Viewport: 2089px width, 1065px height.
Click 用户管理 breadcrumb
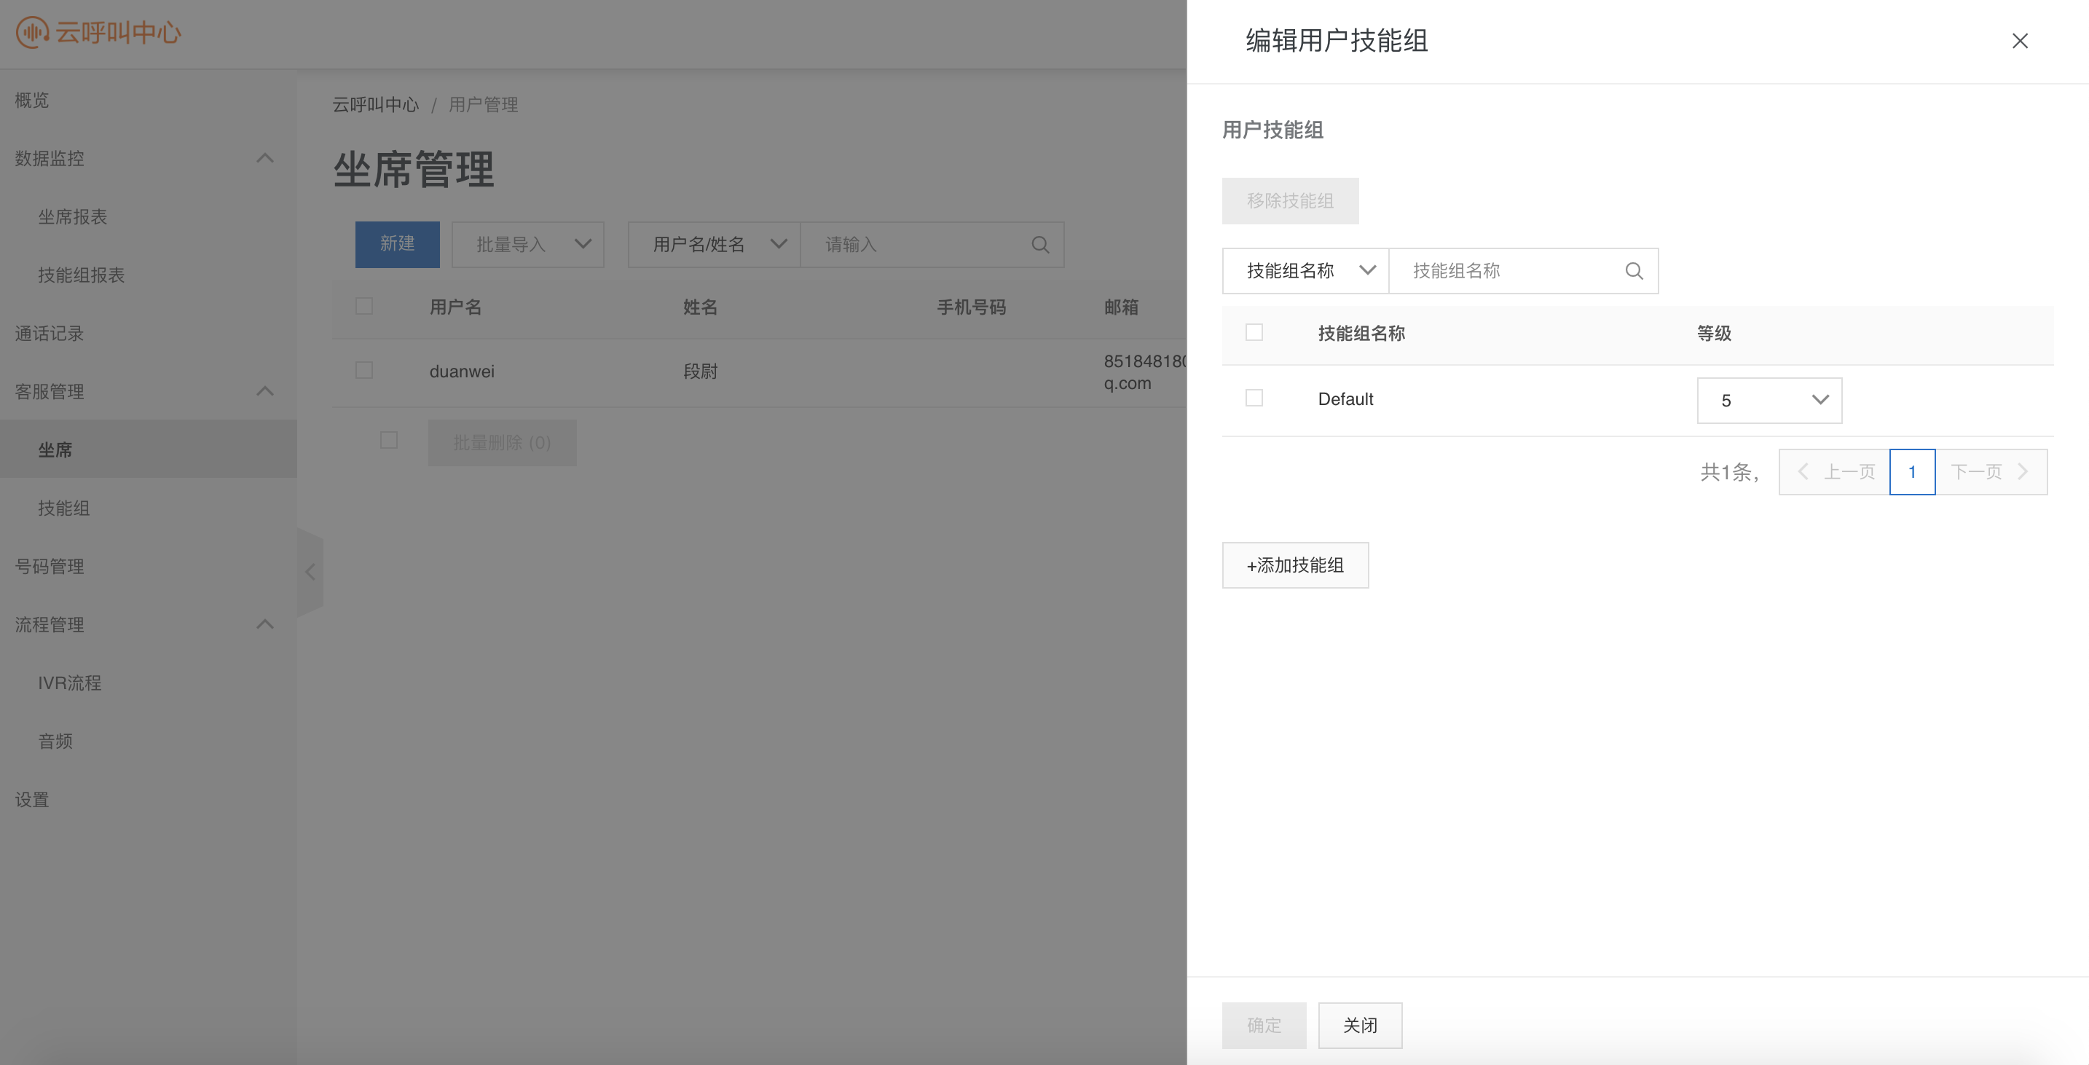coord(484,105)
